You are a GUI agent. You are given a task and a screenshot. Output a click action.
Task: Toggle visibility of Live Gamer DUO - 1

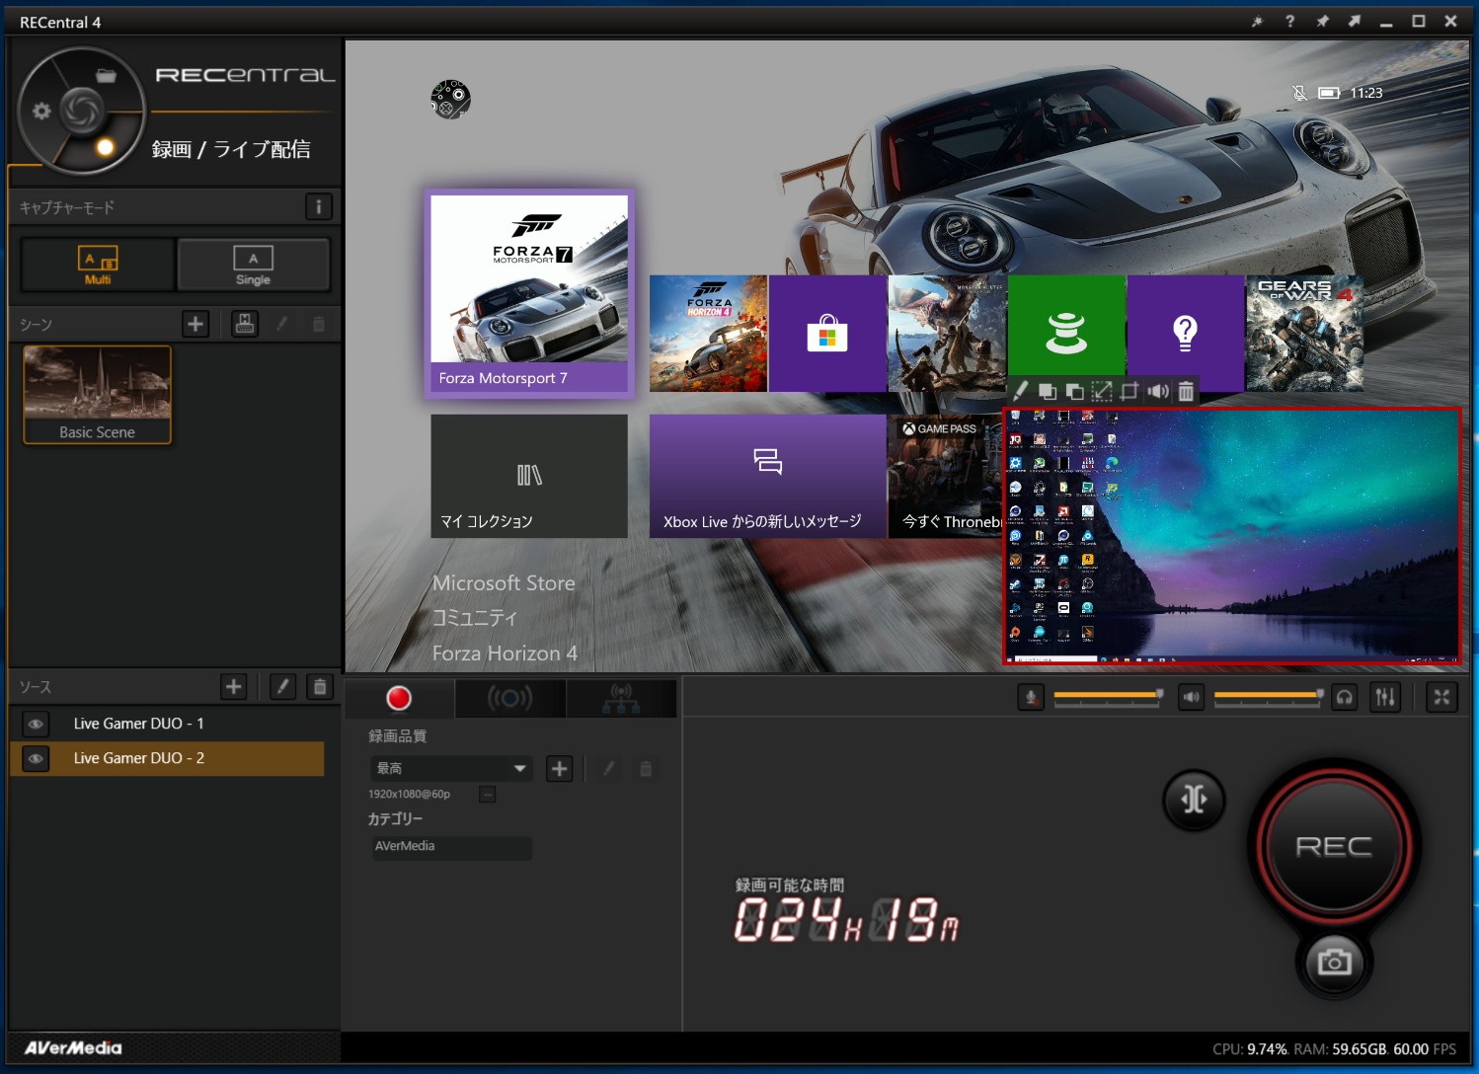(36, 724)
